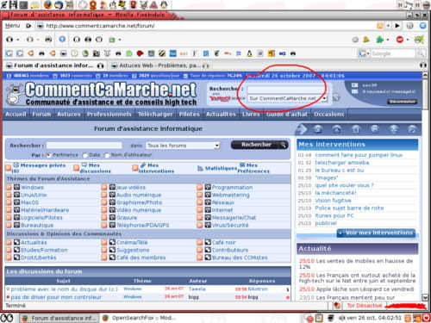Image resolution: width=431 pixels, height=323 pixels.
Task: Open the Télécharger navigation menu item
Action: click(155, 115)
